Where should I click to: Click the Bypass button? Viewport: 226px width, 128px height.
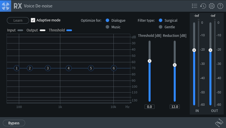point(14,123)
